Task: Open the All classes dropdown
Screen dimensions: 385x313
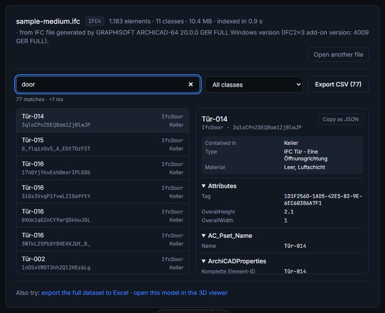Action: pyautogui.click(x=254, y=84)
